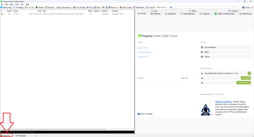Click the Load Archive link

click(143, 57)
